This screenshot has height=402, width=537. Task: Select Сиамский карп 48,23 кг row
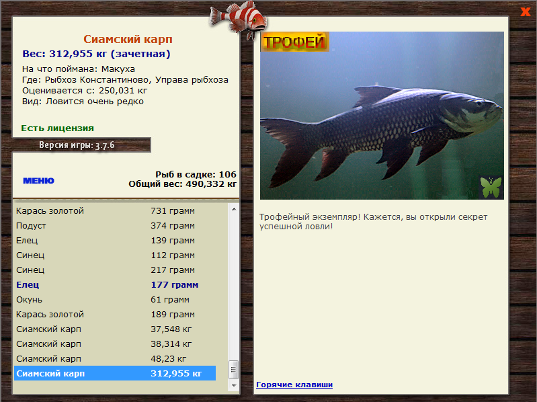115,358
